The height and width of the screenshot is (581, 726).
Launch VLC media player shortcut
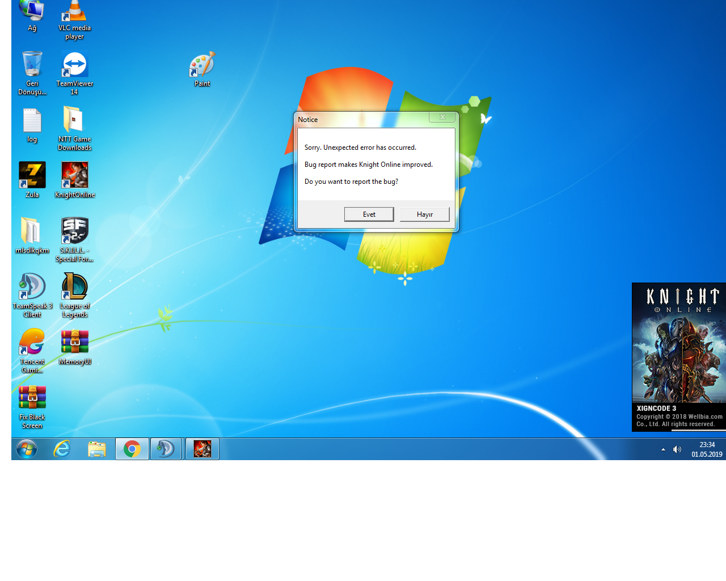point(74,20)
